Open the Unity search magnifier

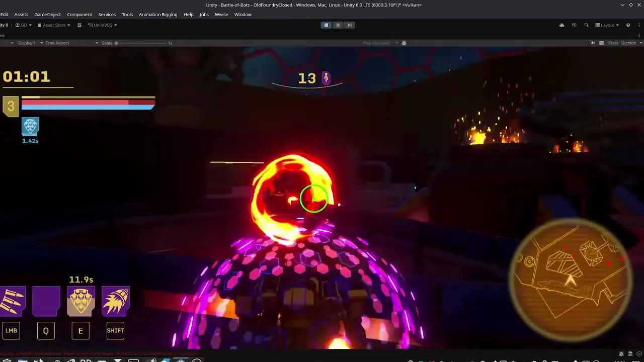click(x=586, y=25)
